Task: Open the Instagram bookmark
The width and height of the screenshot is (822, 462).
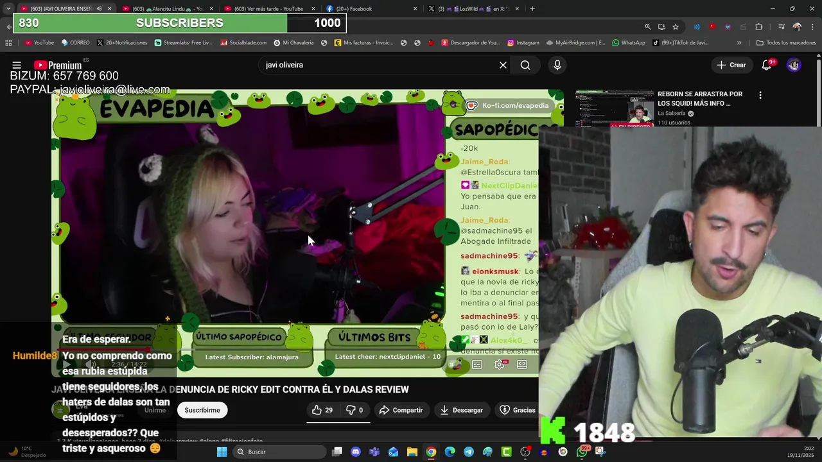Action: (523, 43)
